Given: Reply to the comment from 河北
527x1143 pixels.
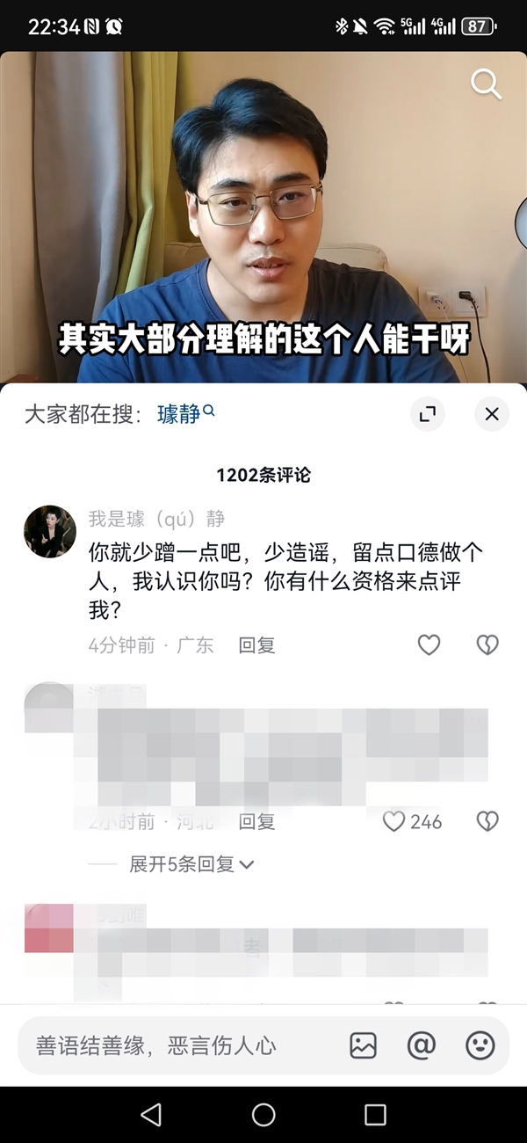Looking at the screenshot, I should 257,821.
